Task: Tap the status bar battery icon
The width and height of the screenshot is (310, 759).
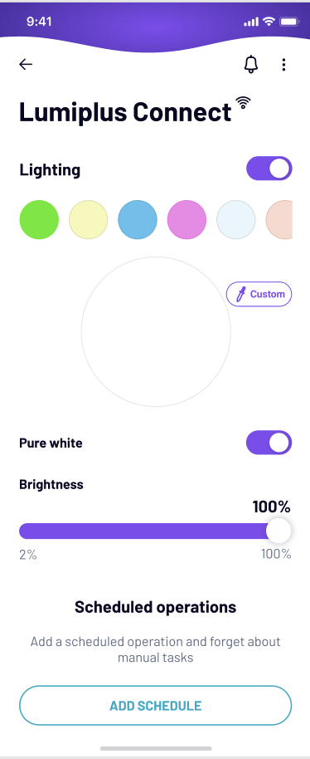Action: pyautogui.click(x=290, y=22)
